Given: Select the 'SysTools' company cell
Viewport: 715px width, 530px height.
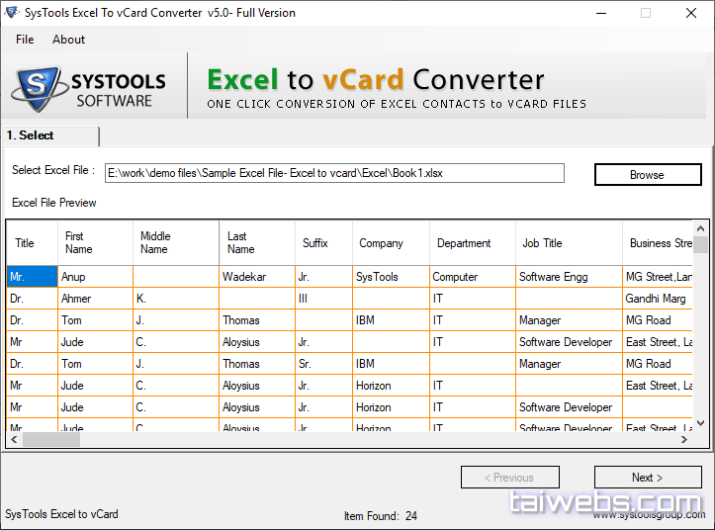Looking at the screenshot, I should [376, 278].
